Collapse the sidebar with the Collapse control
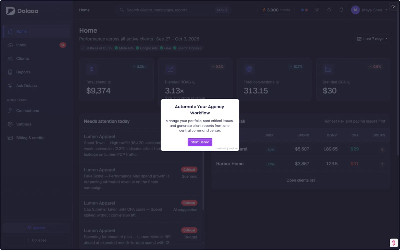 [36, 240]
